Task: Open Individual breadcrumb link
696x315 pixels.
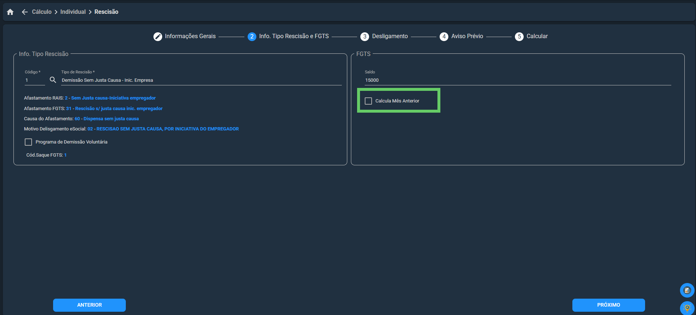Action: point(73,12)
